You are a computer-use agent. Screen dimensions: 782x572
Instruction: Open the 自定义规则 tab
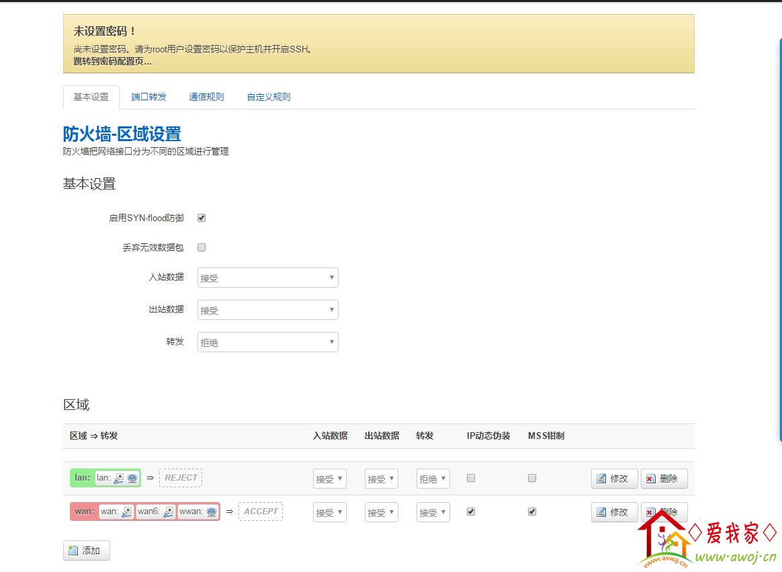pyautogui.click(x=269, y=97)
